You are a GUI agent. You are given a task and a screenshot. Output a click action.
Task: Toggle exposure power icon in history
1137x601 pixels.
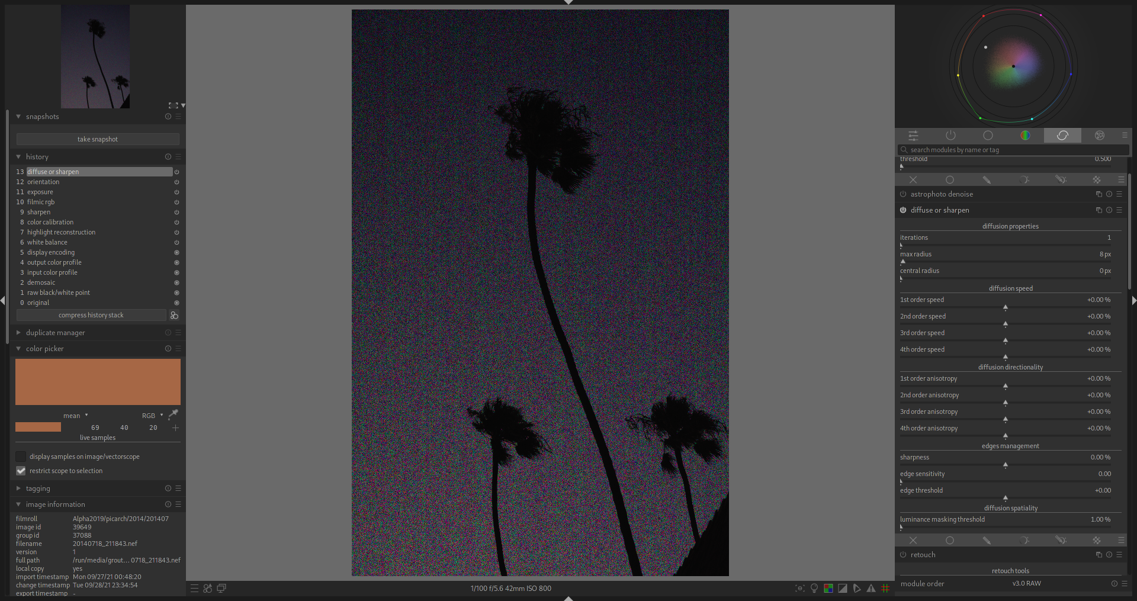point(176,192)
